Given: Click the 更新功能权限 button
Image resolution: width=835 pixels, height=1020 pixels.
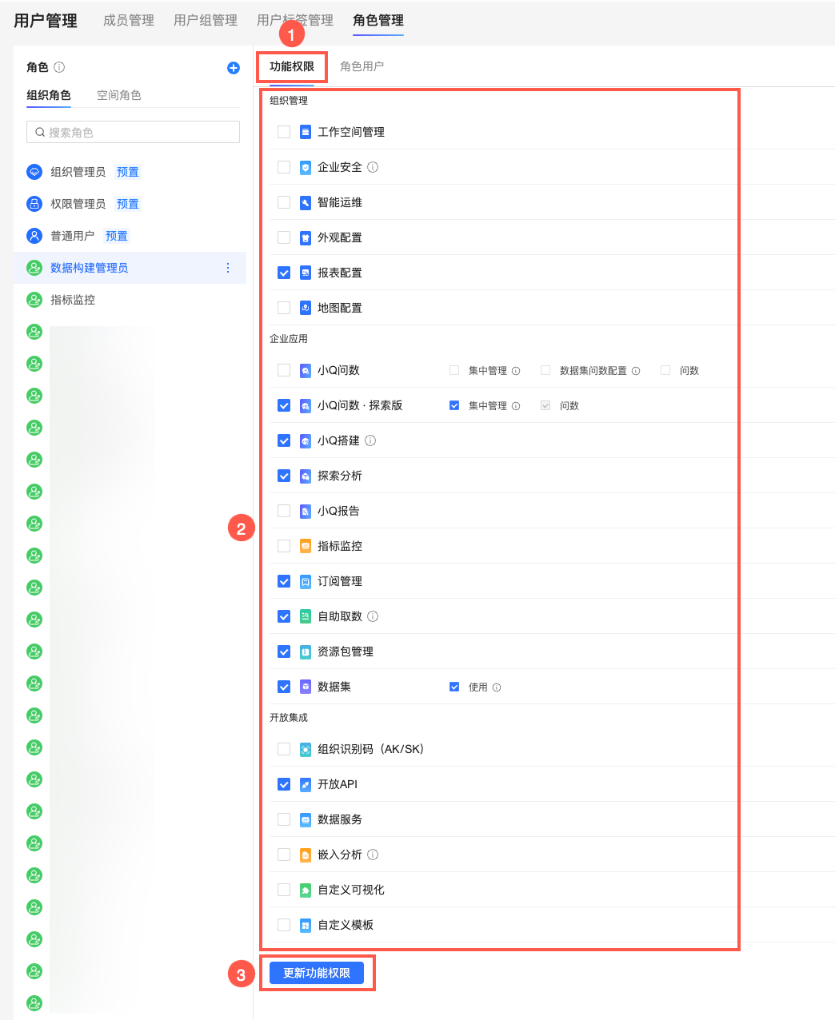Looking at the screenshot, I should pyautogui.click(x=317, y=973).
